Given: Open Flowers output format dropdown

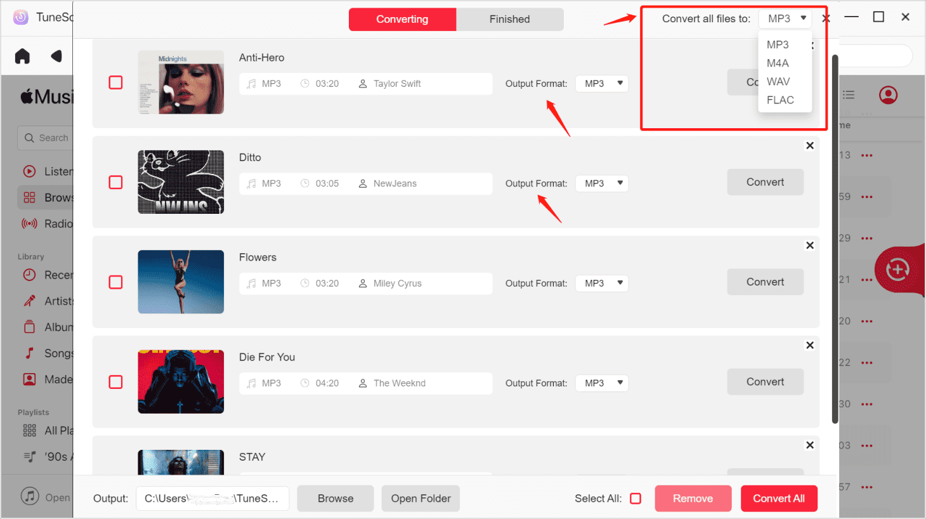Looking at the screenshot, I should tap(602, 283).
